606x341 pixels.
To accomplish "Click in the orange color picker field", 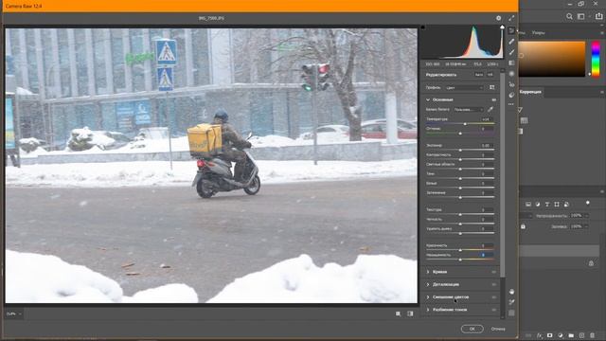I will point(552,59).
